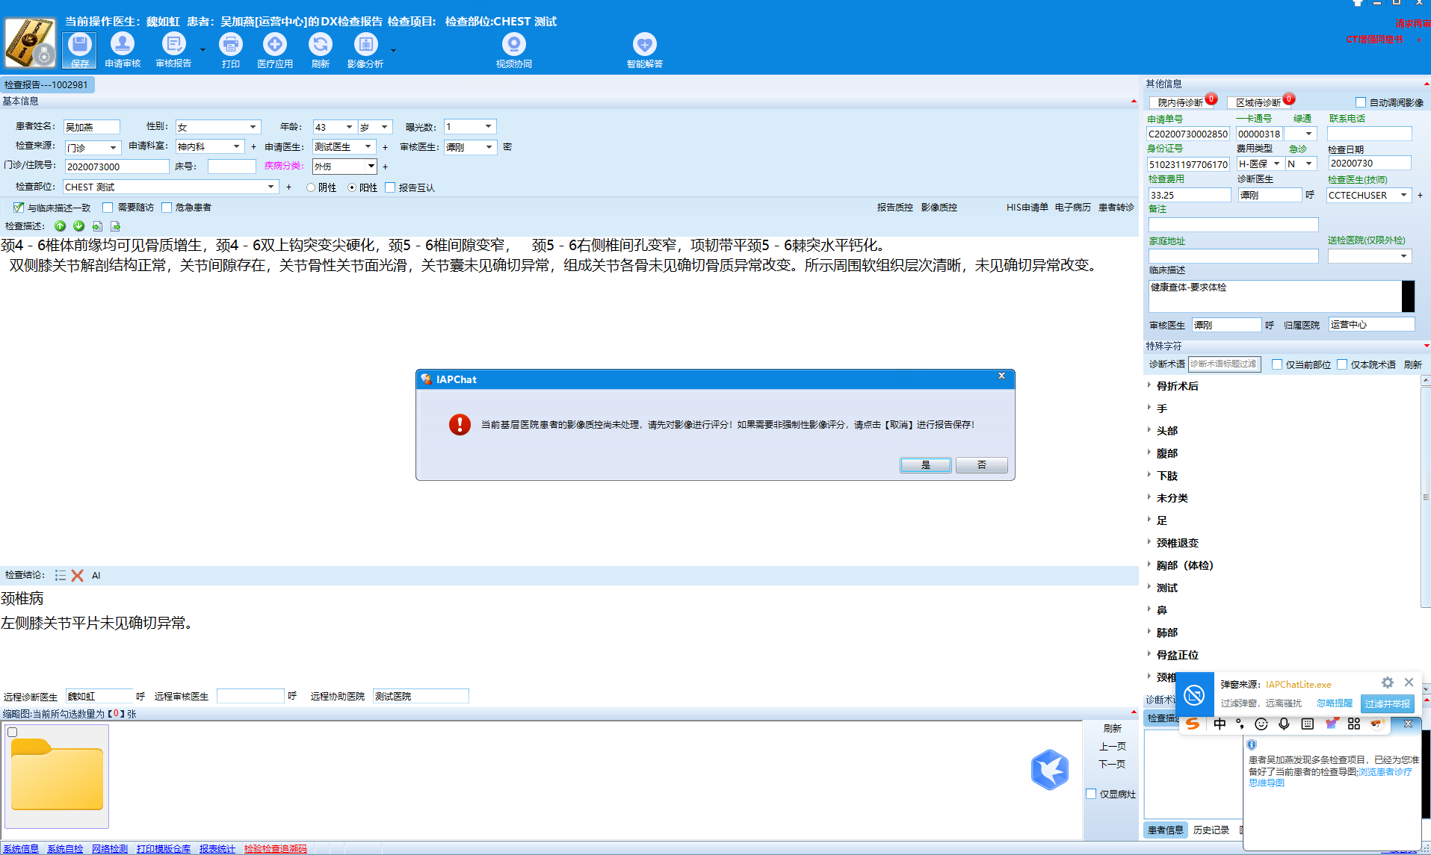
Task: Expand the 颈椎退变 tree node
Action: click(x=1149, y=543)
